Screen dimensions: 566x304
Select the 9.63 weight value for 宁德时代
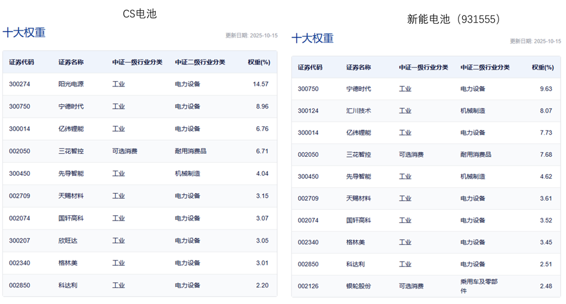(x=546, y=89)
